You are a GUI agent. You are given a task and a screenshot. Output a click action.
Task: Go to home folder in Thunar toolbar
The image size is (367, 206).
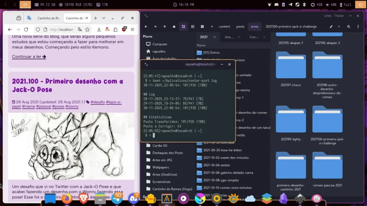174,26
